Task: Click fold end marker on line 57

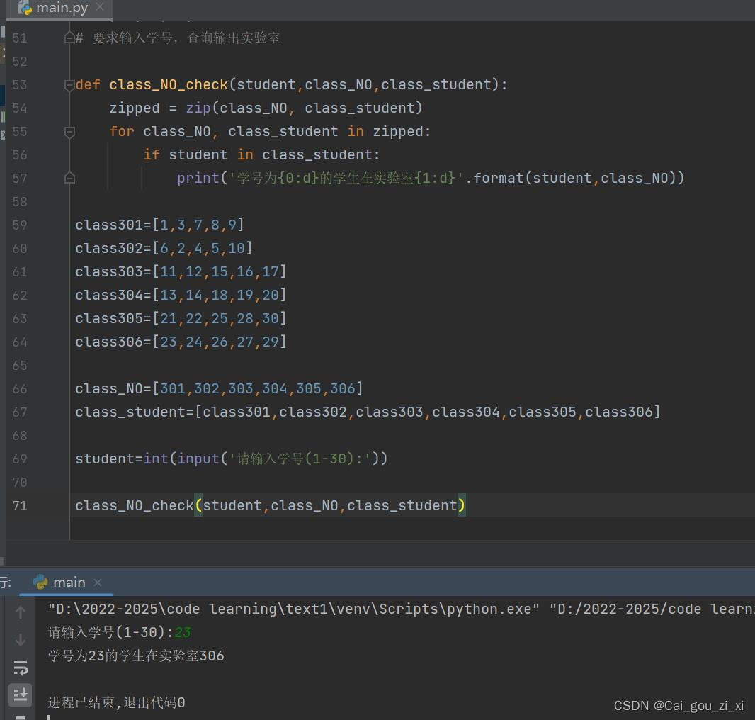Action: click(x=69, y=179)
